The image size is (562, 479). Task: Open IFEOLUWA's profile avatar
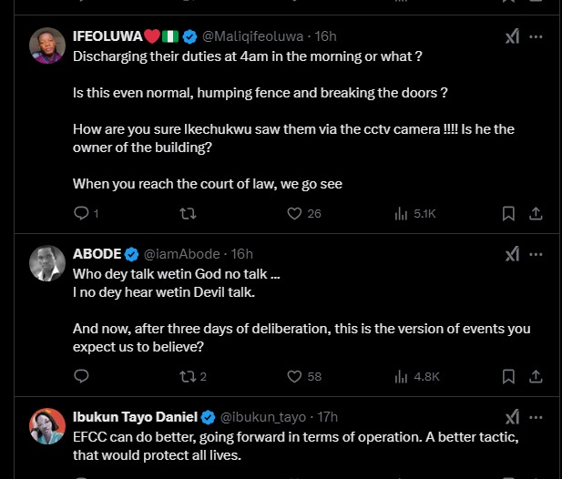point(46,46)
